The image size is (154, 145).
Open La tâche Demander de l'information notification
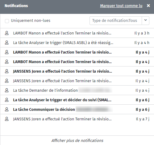coord(77,90)
